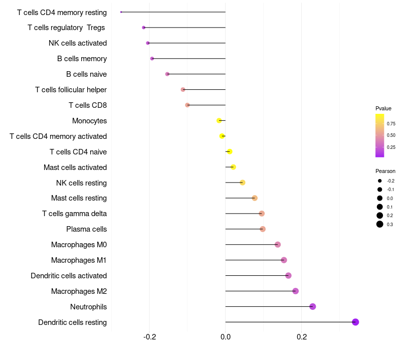Click the Dendritic cells resting data point
The height and width of the screenshot is (351, 401).
(355, 322)
